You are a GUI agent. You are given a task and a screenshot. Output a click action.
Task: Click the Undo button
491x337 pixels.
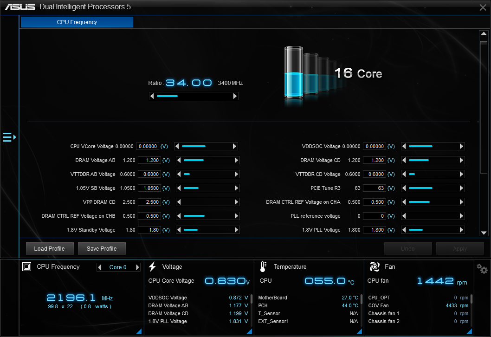point(408,249)
